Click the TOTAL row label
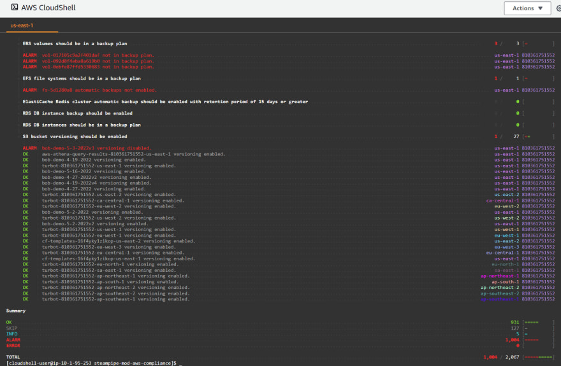The image size is (561, 366). pyautogui.click(x=13, y=357)
